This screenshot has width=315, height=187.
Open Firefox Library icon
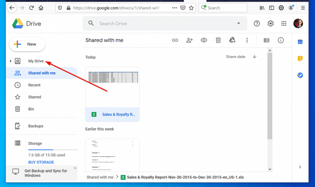[262, 8]
